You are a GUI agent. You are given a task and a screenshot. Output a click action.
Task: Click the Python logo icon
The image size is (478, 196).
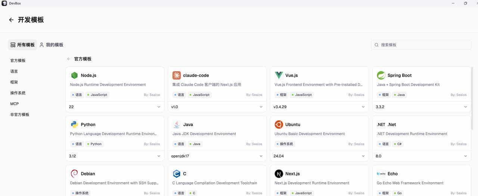point(74,125)
